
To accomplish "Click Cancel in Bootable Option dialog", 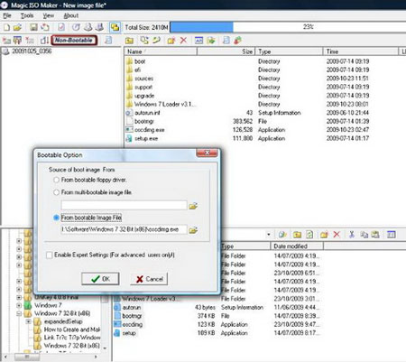I will click(x=149, y=279).
